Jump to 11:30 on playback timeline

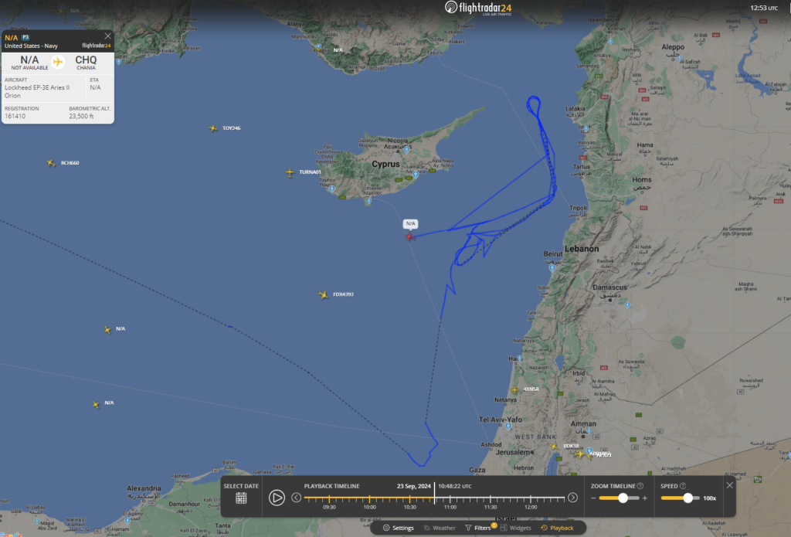(491, 498)
